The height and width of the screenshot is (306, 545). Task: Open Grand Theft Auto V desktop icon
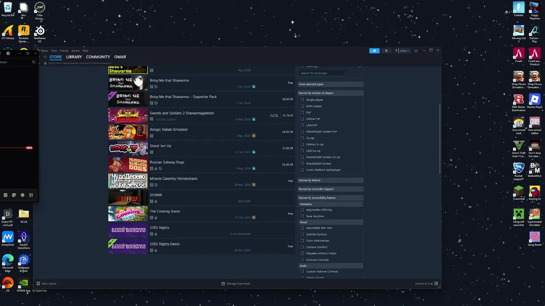click(x=519, y=148)
